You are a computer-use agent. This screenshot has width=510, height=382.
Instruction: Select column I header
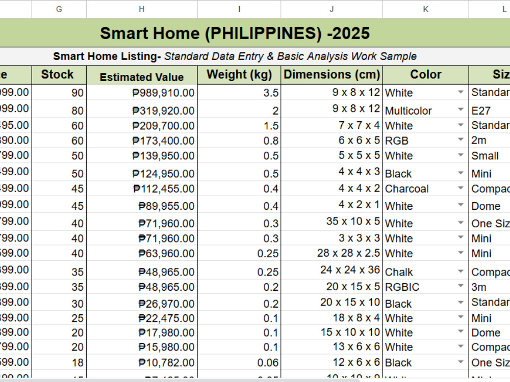click(x=239, y=9)
